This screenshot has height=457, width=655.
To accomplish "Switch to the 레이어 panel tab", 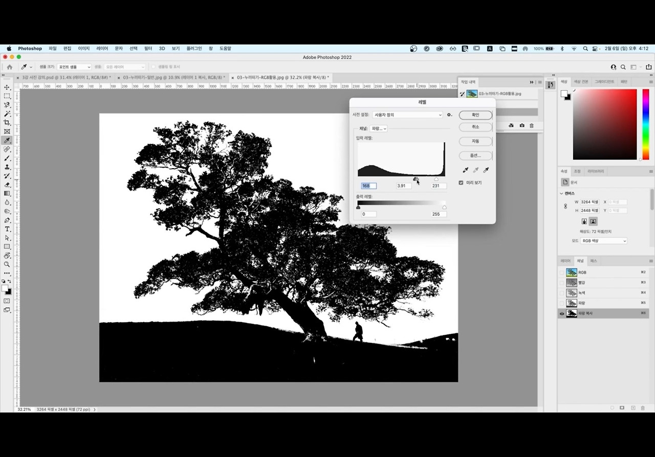I will click(565, 261).
